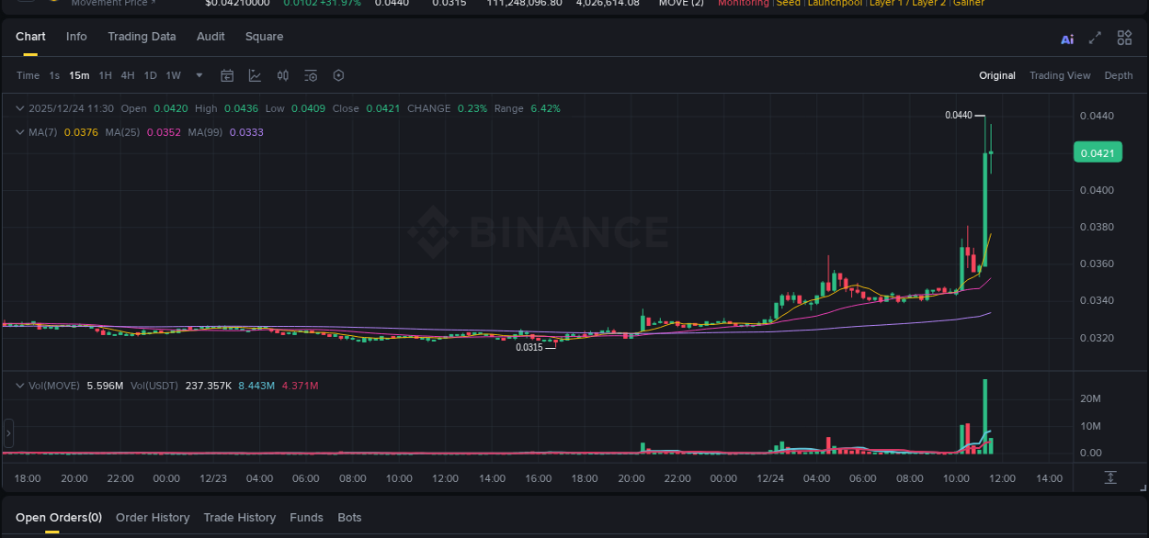Open the Order History tab

click(153, 517)
